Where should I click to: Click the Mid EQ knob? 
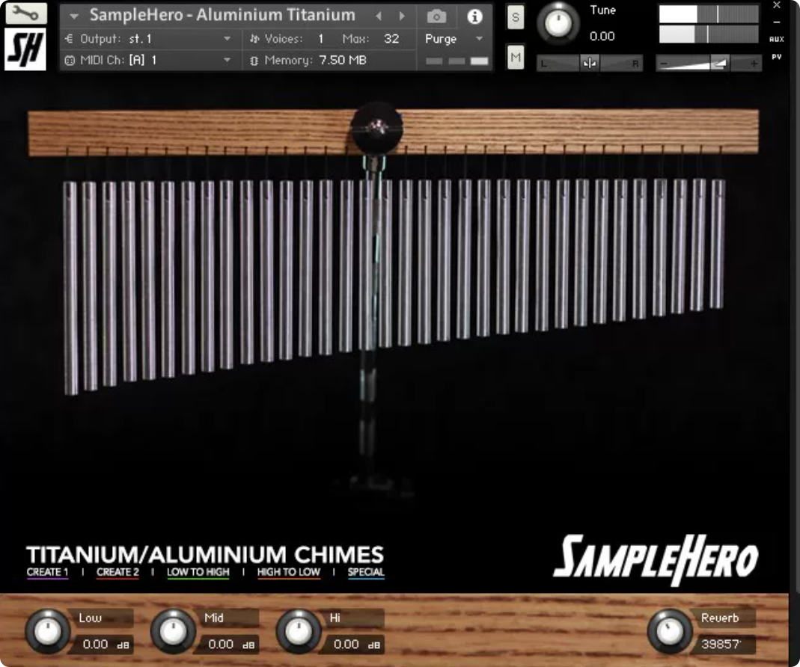pos(173,631)
